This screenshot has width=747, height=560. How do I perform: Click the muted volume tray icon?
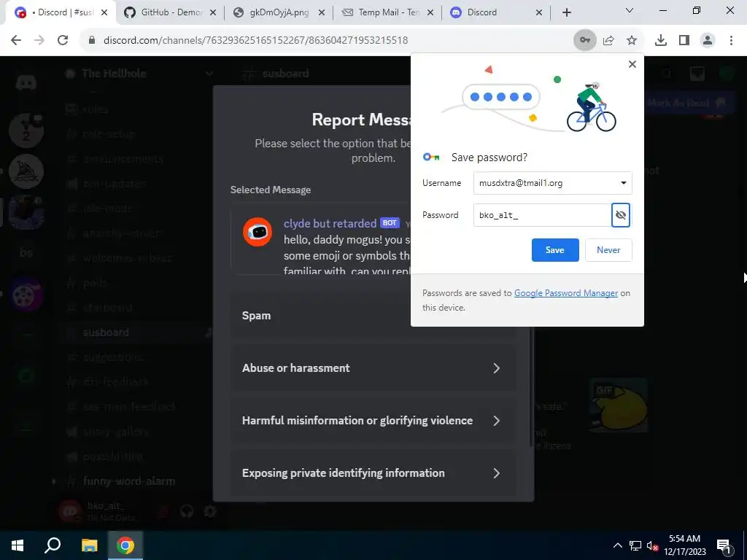coord(653,546)
